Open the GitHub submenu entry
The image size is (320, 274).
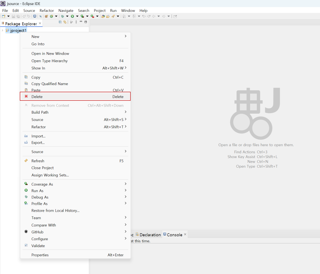click(x=76, y=232)
